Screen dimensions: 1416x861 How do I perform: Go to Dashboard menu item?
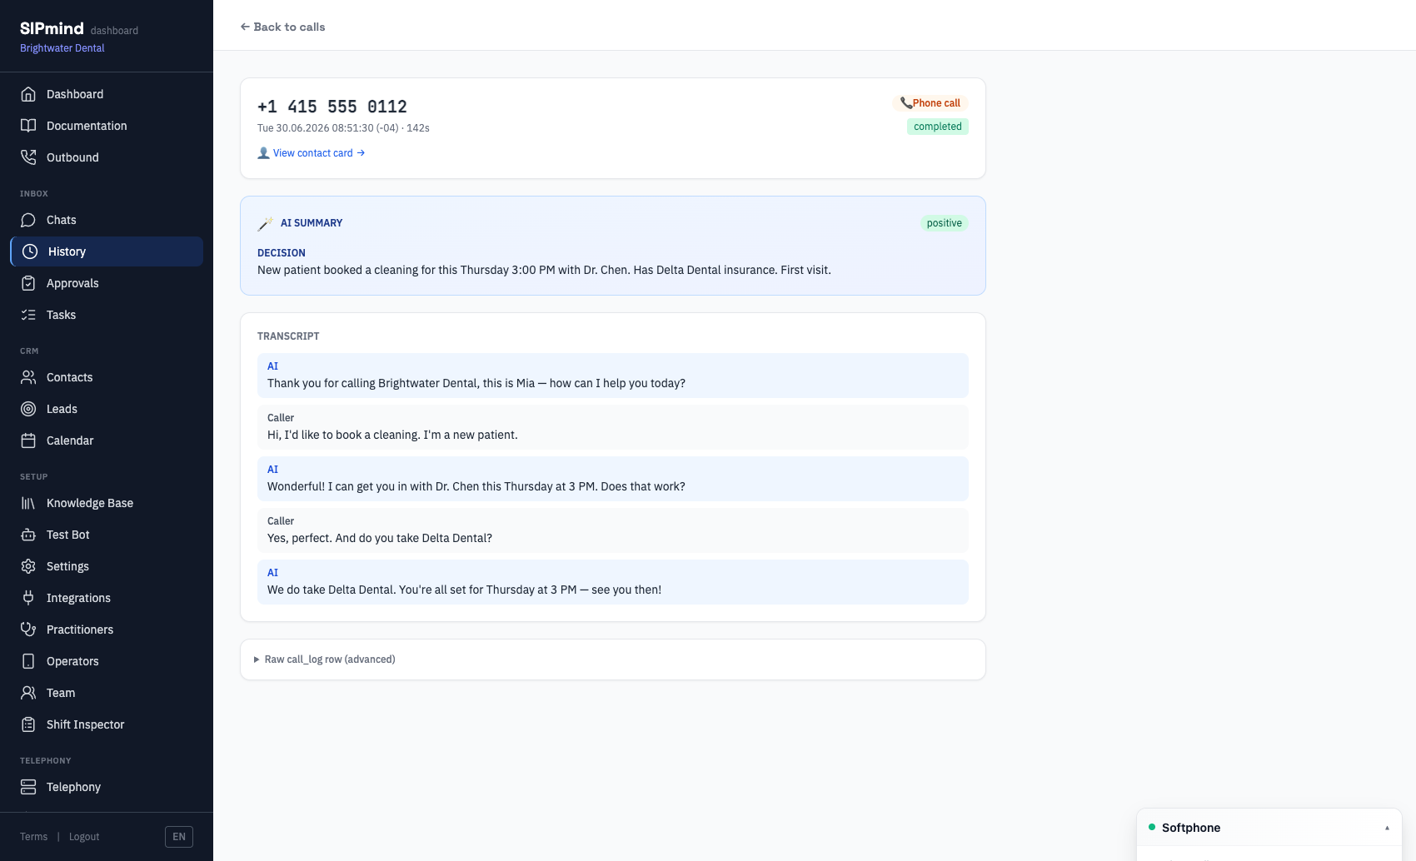[107, 94]
